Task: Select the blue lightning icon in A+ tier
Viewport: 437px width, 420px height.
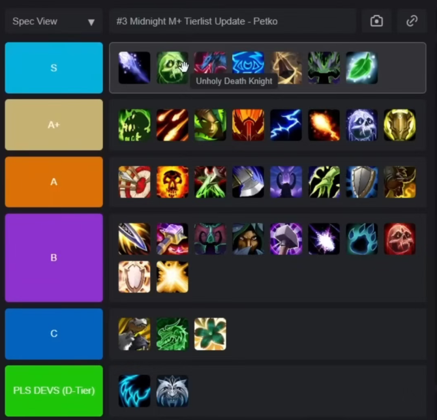Action: click(286, 125)
